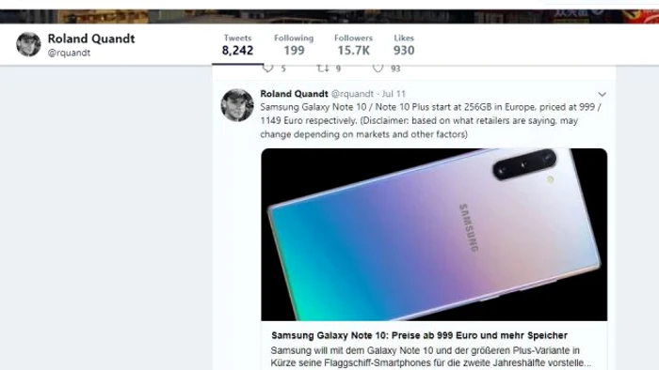Expand the tweet options chevron menu
Viewport: 659px width, 370px height.
(x=602, y=94)
